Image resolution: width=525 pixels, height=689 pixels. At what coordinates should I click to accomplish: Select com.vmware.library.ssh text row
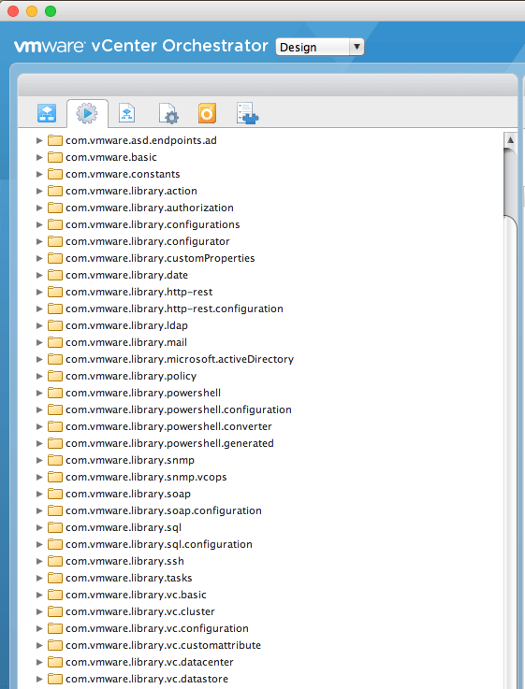click(x=124, y=561)
